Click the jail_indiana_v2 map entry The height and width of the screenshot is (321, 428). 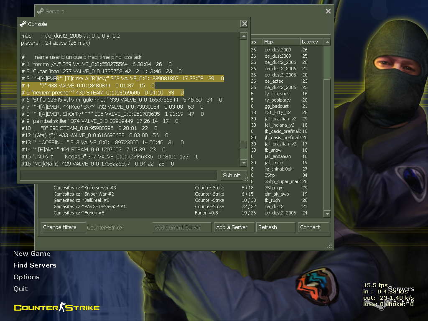click(279, 125)
